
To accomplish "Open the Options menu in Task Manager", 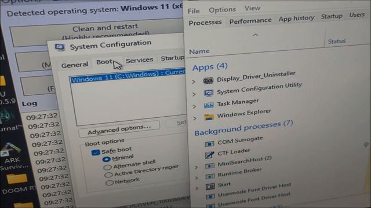I will (223, 10).
